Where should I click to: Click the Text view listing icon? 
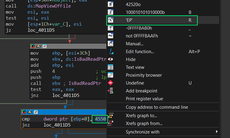110,67
